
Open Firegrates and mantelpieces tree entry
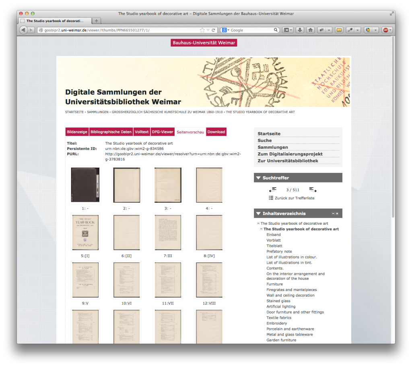click(292, 290)
